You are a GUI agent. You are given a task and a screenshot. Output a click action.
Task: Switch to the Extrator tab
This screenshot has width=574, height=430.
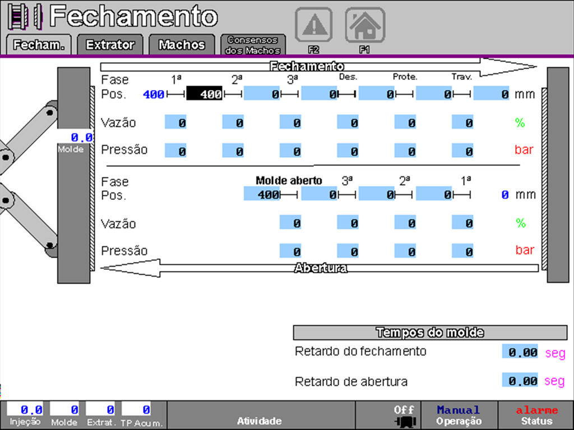click(x=110, y=45)
